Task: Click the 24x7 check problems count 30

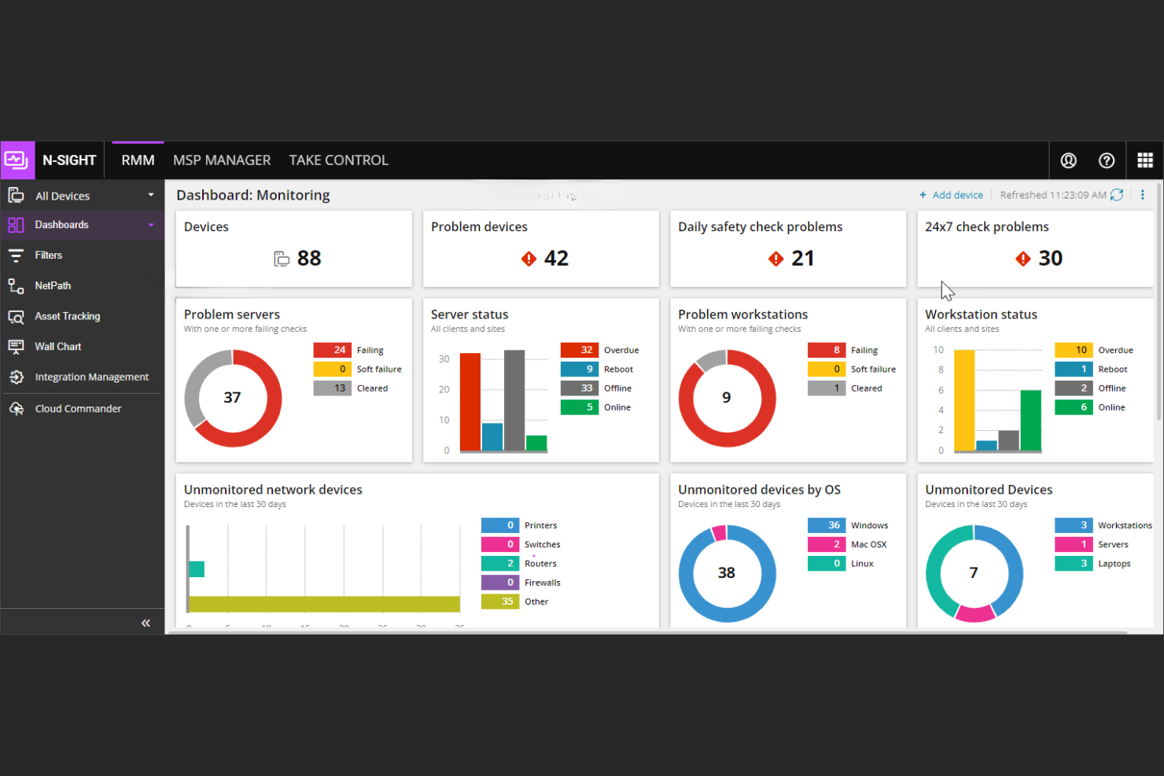Action: (1051, 259)
